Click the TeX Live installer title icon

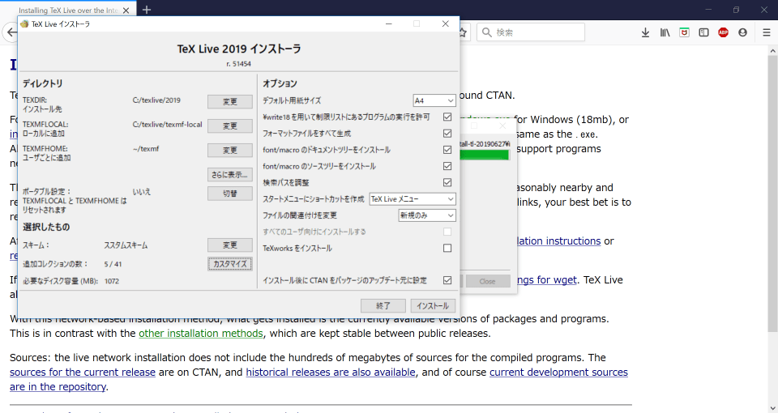(x=24, y=23)
